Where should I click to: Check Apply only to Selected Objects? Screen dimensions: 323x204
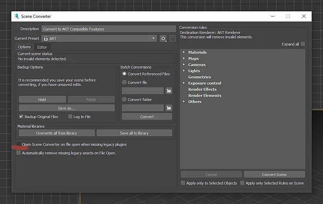183,183
